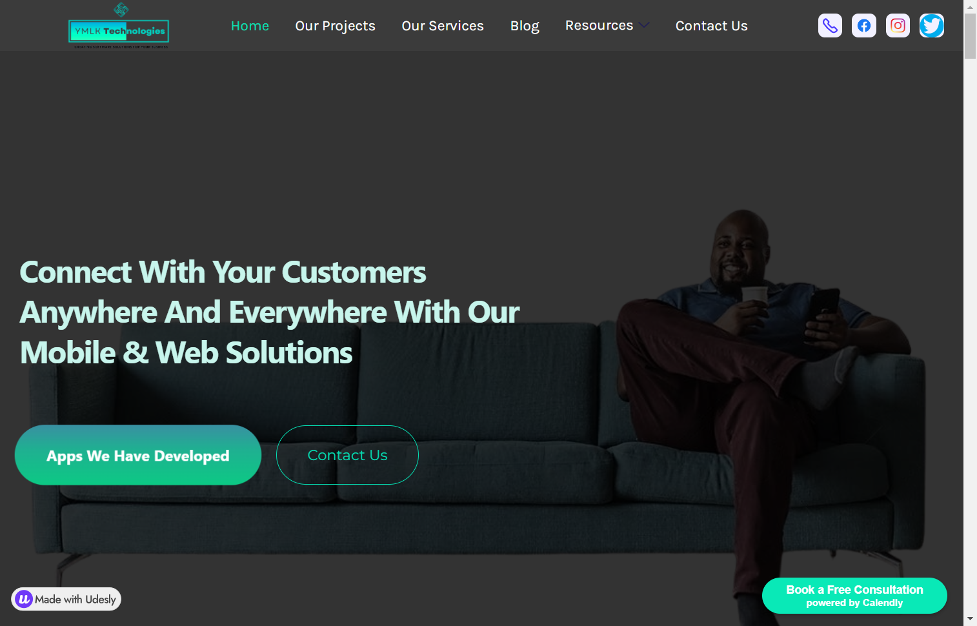Screen dimensions: 977x626
Task: Click the vertical scrollbar thumb
Action: (x=970, y=36)
